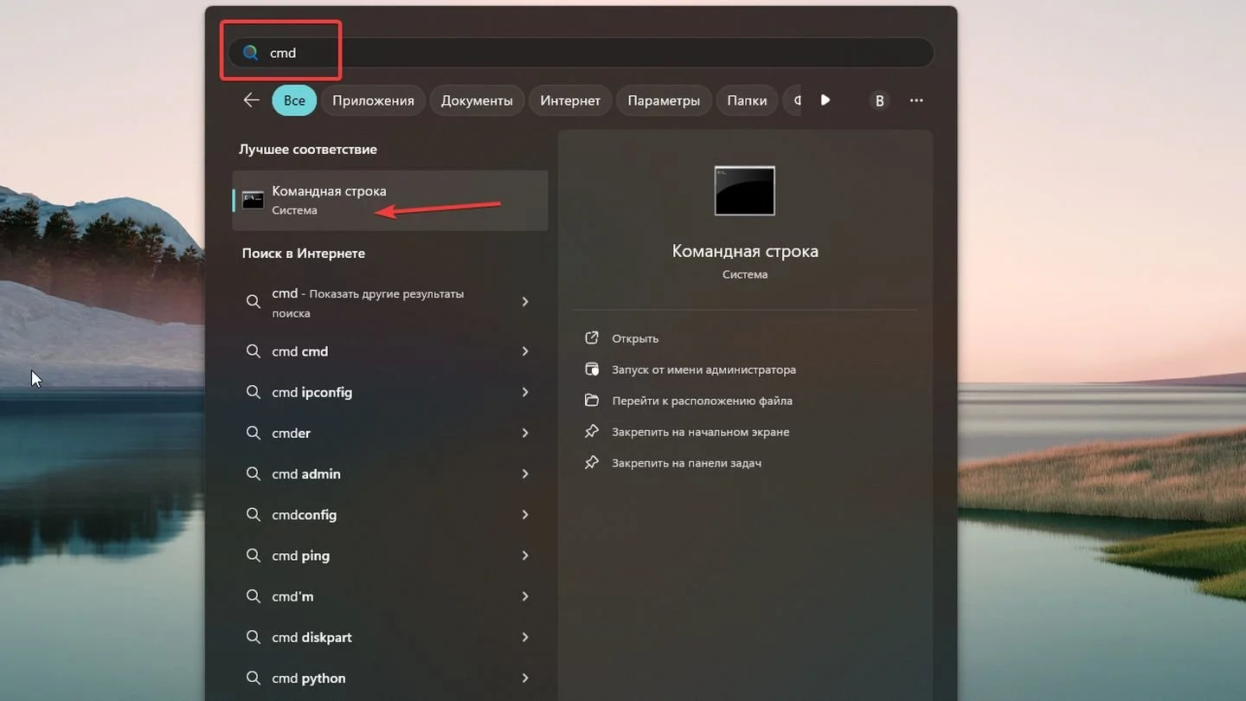Expand chevron beside cmd ping
This screenshot has width=1246, height=701.
tap(525, 556)
